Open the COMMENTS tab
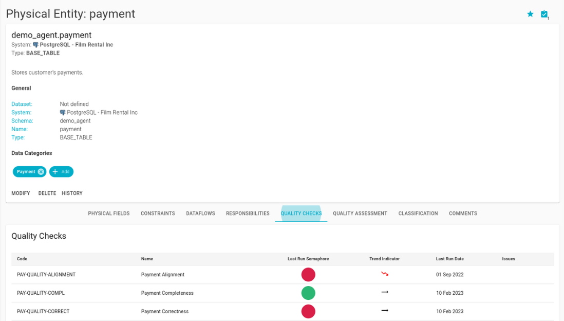The image size is (564, 321). 463,213
